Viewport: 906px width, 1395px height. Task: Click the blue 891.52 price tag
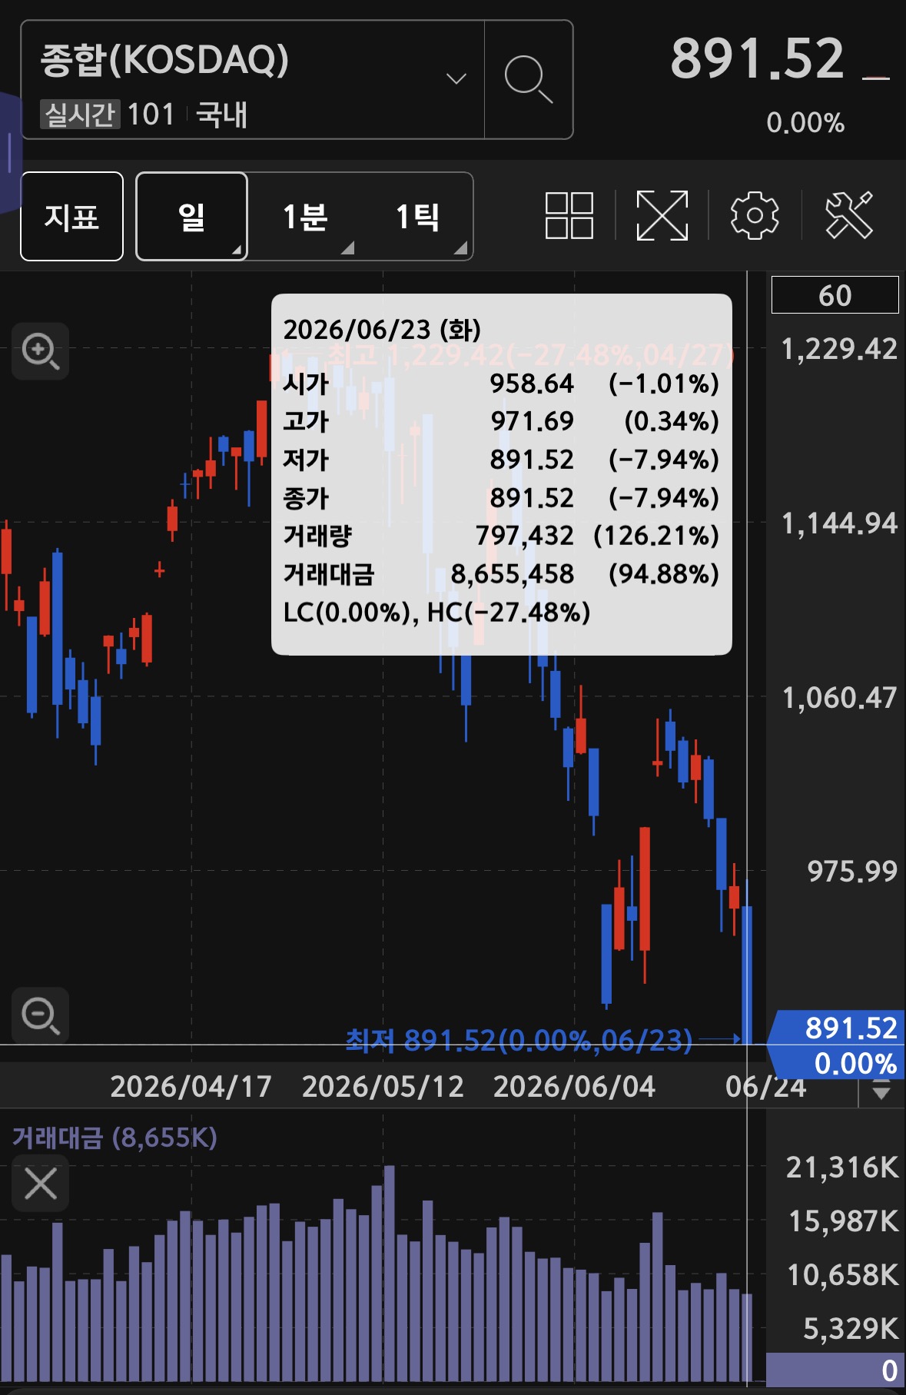tap(836, 1045)
